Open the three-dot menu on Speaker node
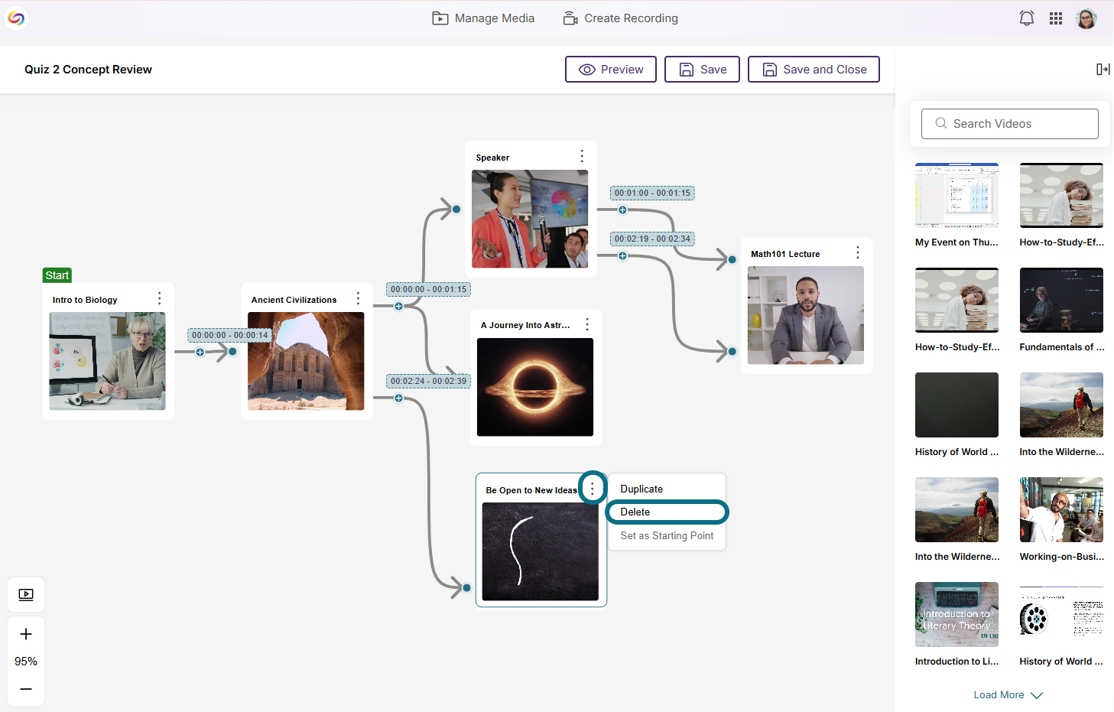The image size is (1114, 712). coord(582,156)
